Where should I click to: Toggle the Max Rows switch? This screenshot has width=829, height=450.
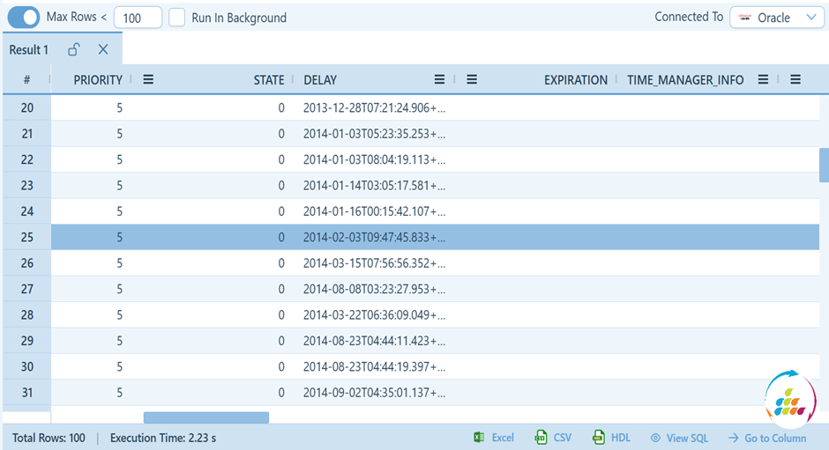coord(24,17)
